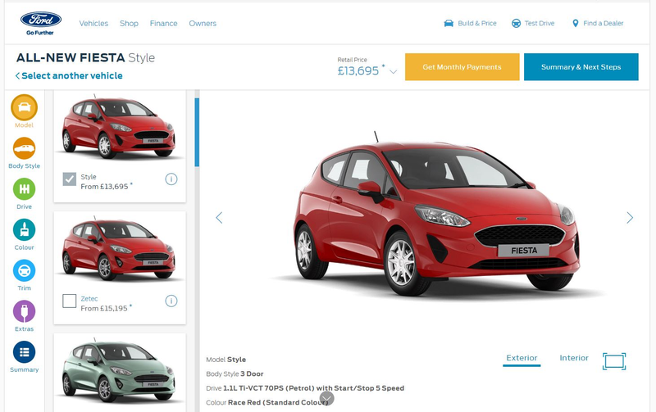Screen dimensions: 656x412
Task: Select the green Fiesta model thumbnail
Action: (119, 371)
